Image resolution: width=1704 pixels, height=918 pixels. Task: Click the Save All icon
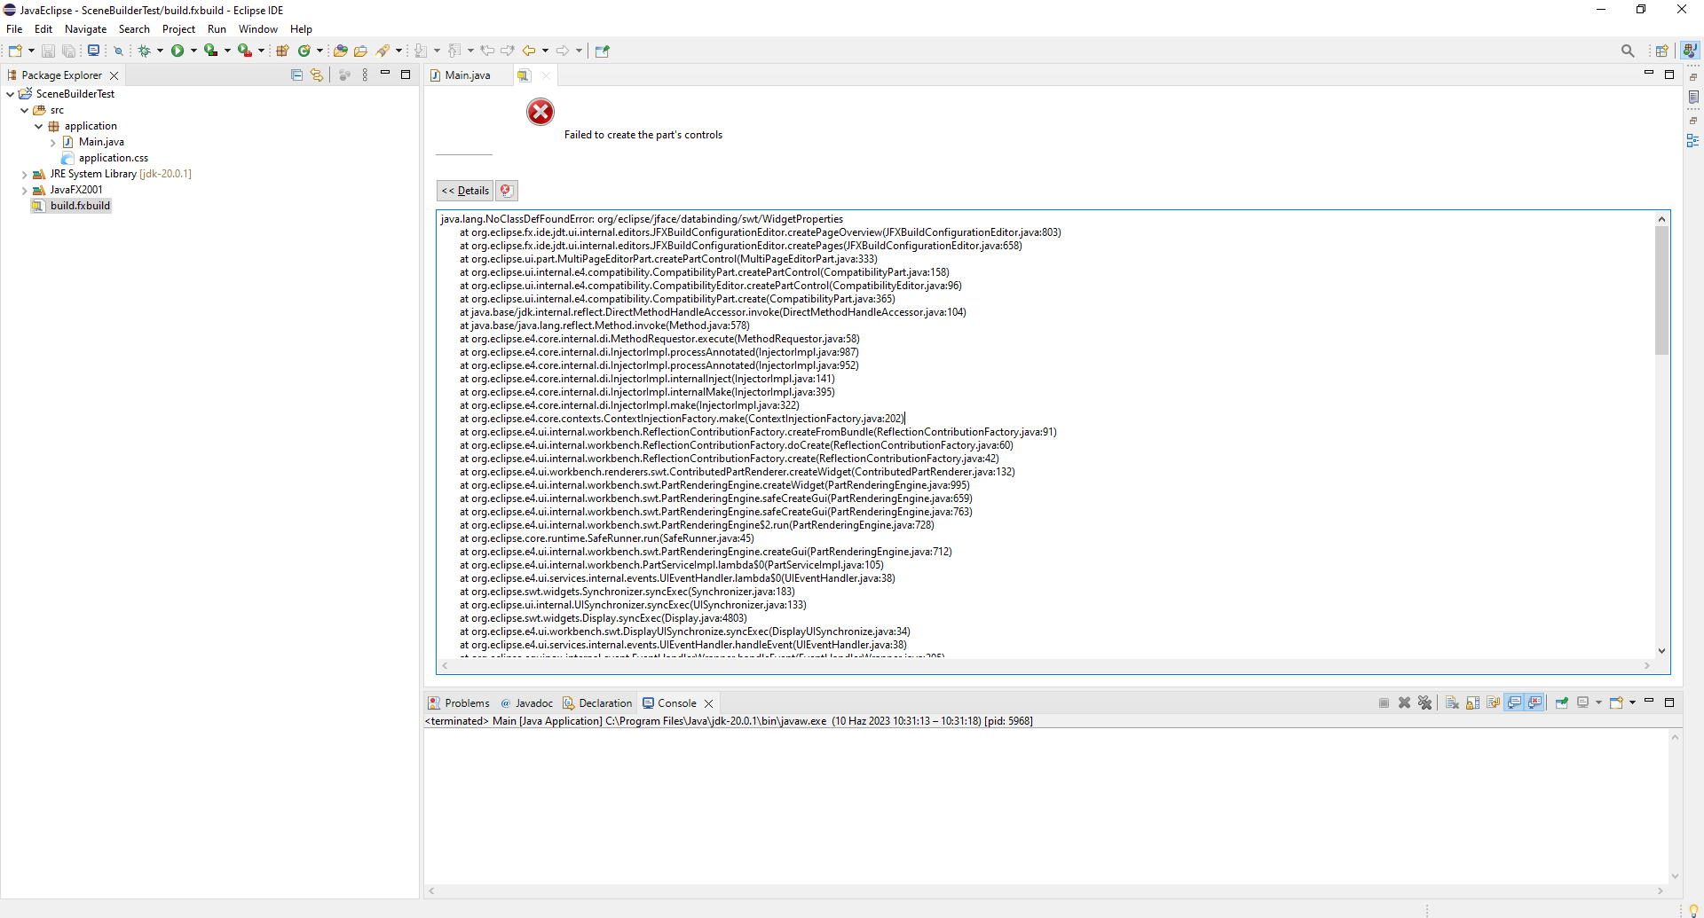click(68, 51)
